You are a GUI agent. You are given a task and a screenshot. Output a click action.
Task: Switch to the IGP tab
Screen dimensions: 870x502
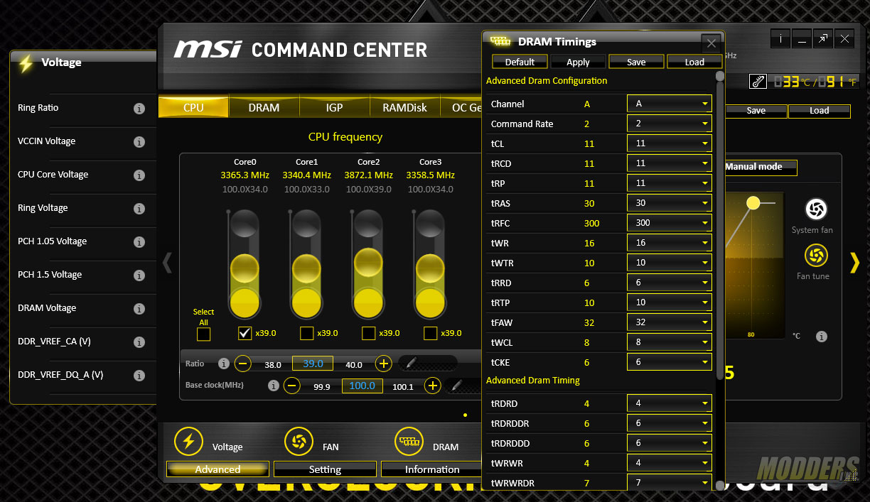click(x=334, y=107)
